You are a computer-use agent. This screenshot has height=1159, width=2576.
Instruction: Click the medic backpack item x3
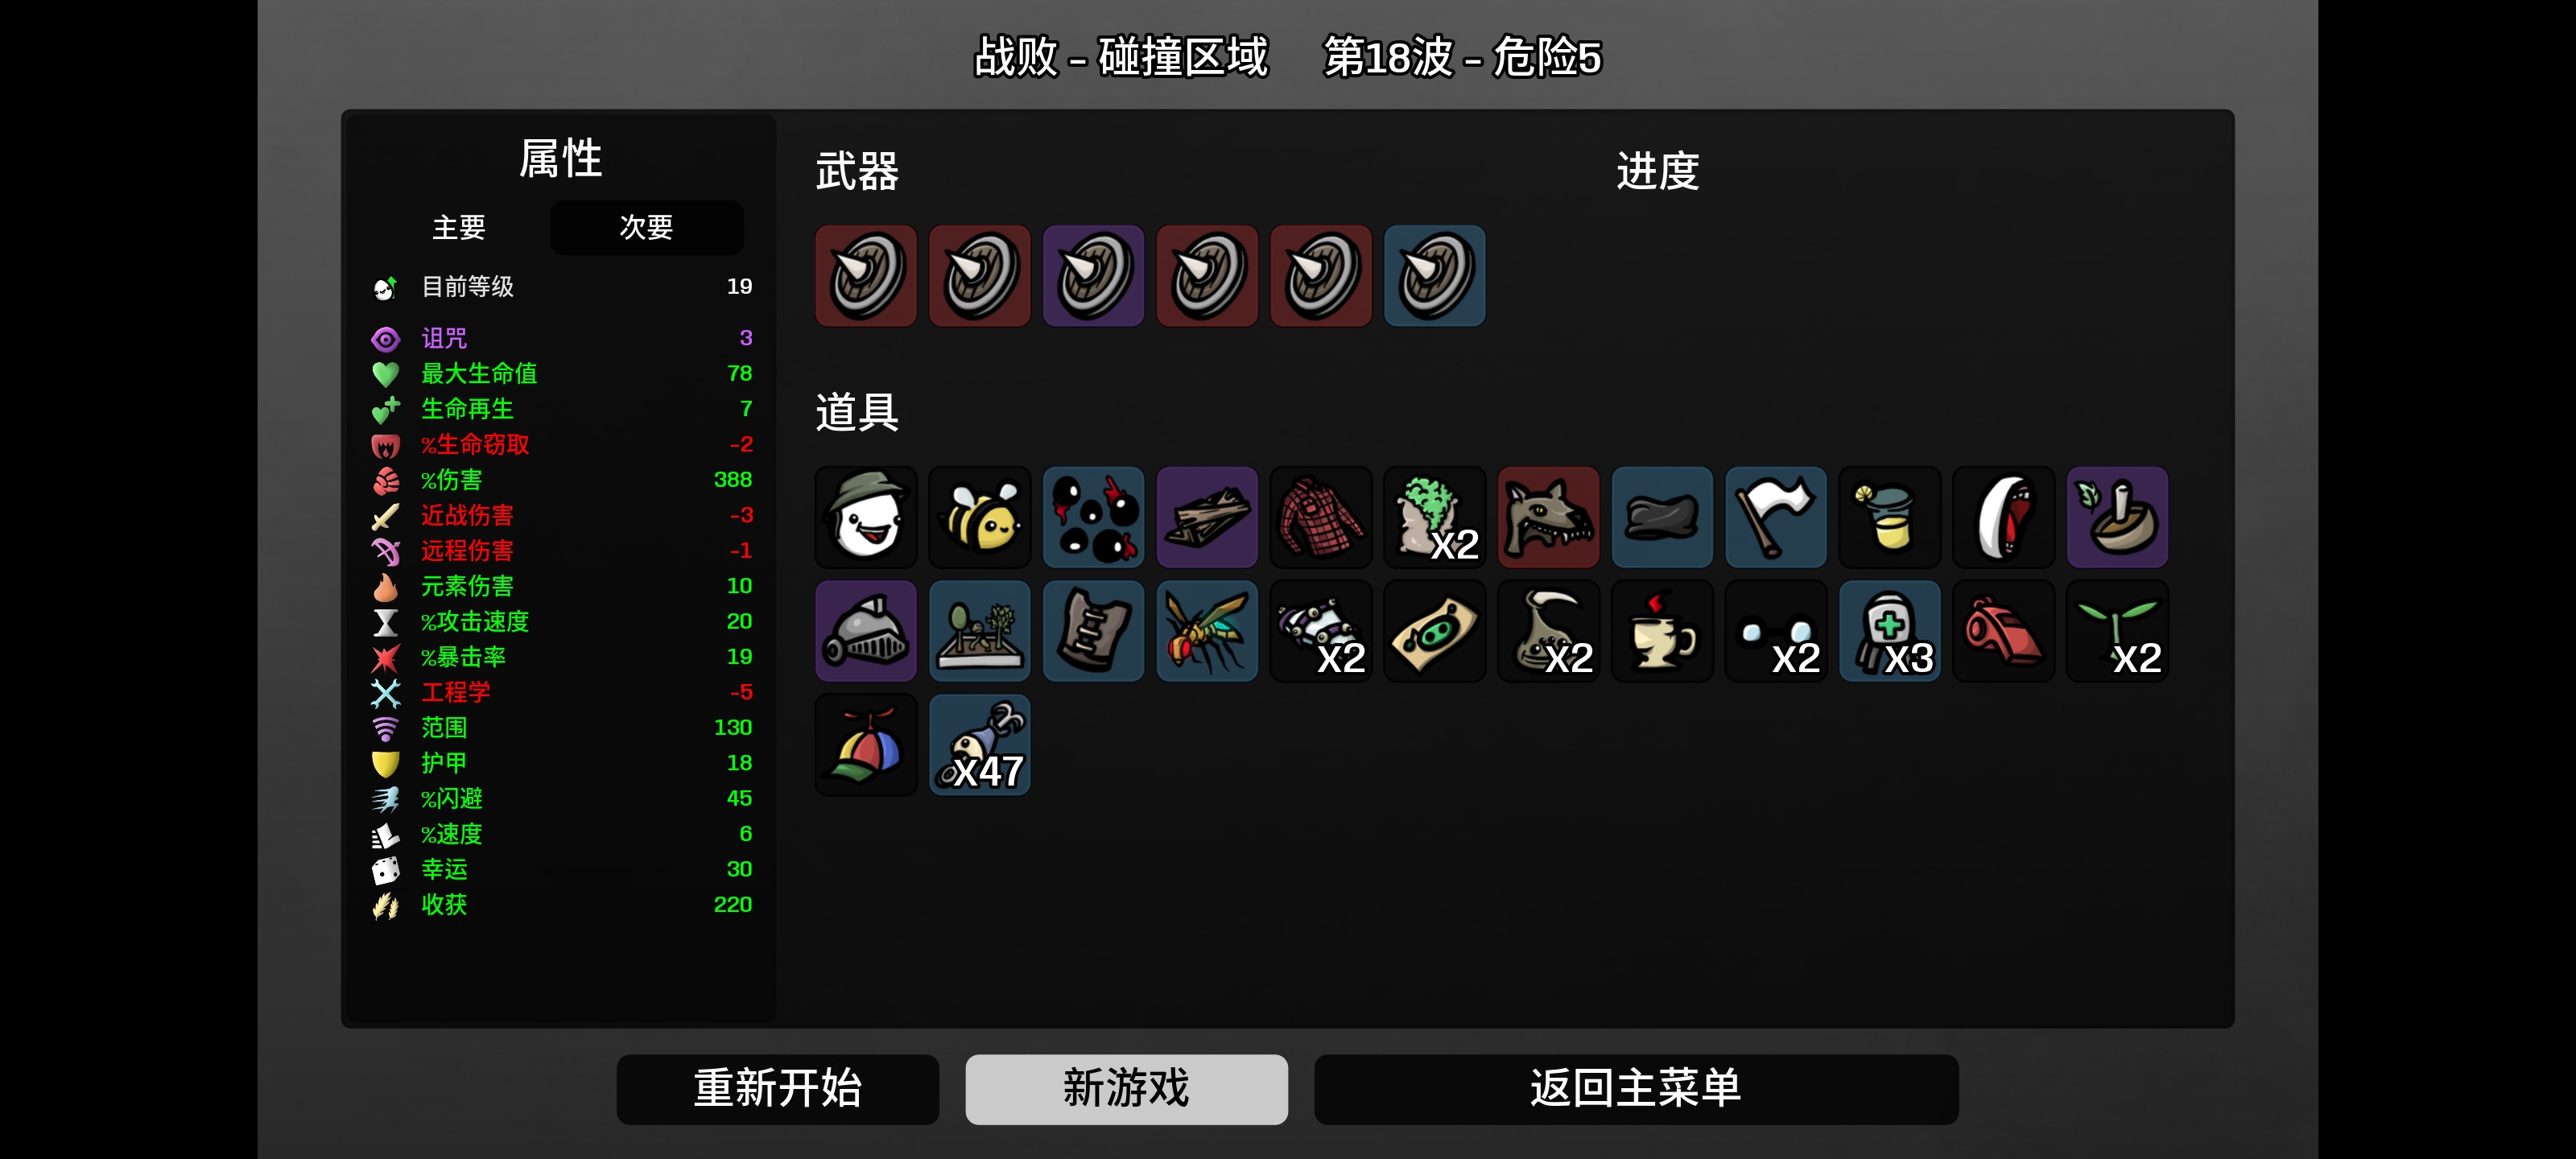(x=1890, y=631)
